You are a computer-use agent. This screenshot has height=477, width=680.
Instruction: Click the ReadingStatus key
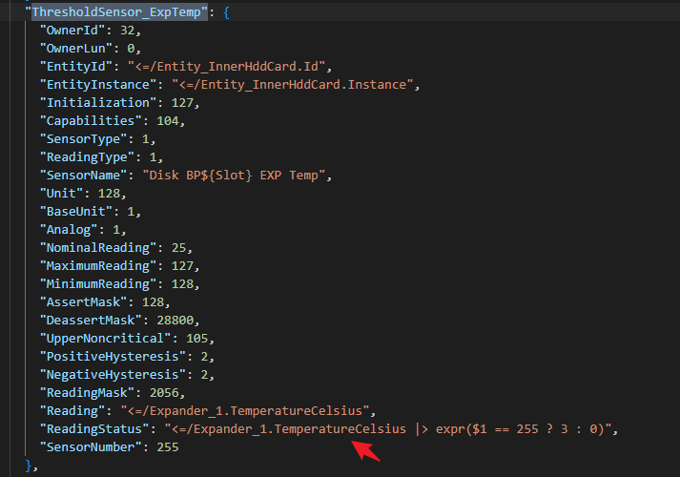point(93,428)
